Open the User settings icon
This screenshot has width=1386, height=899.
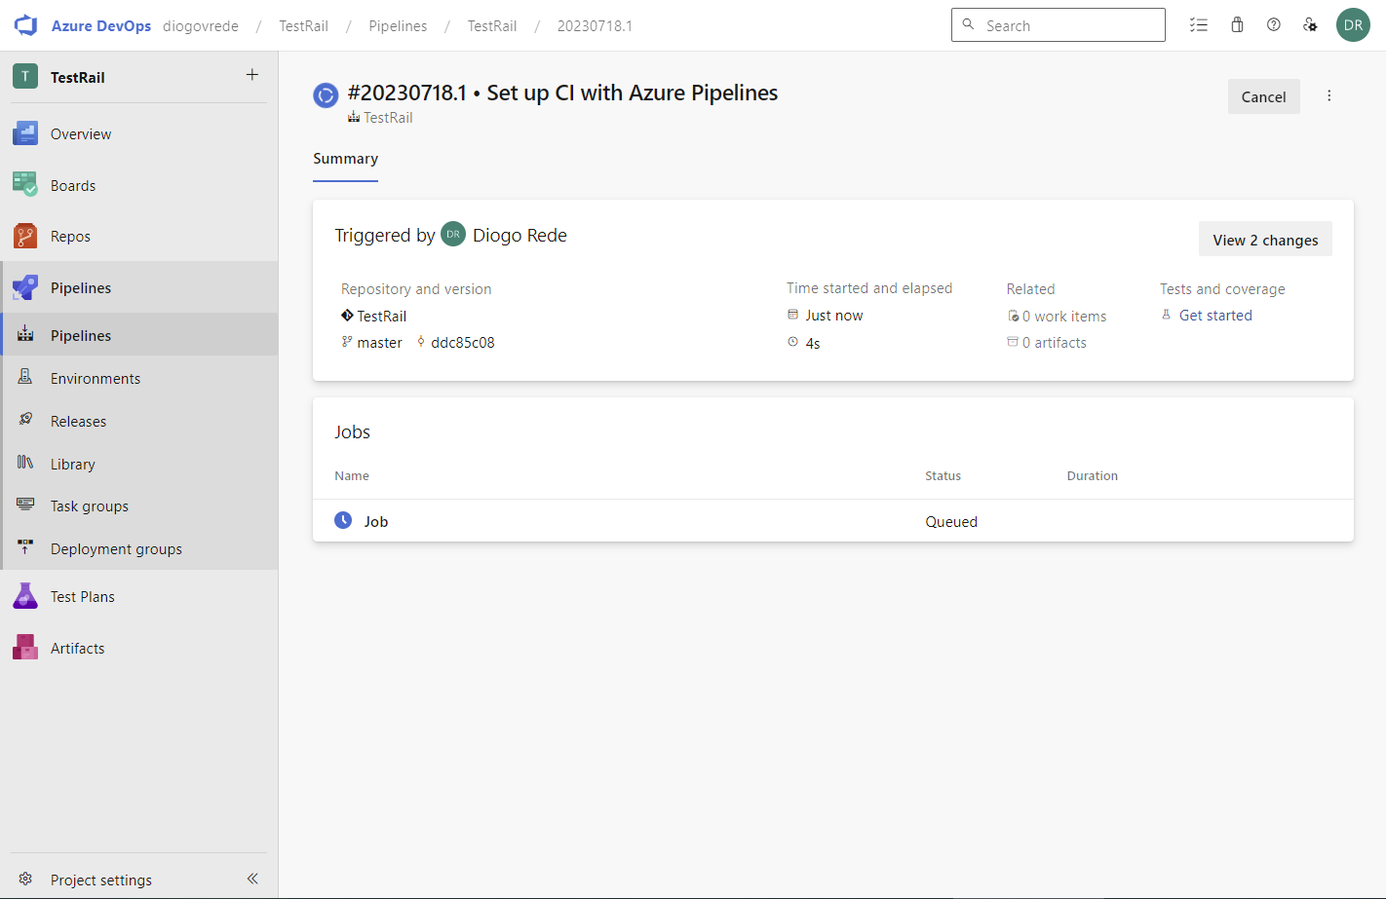point(1310,25)
